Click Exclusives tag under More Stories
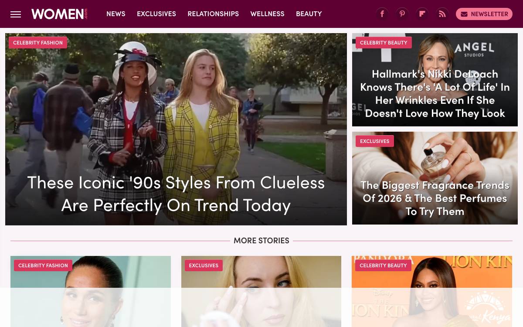This screenshot has height=327, width=523. [x=204, y=265]
